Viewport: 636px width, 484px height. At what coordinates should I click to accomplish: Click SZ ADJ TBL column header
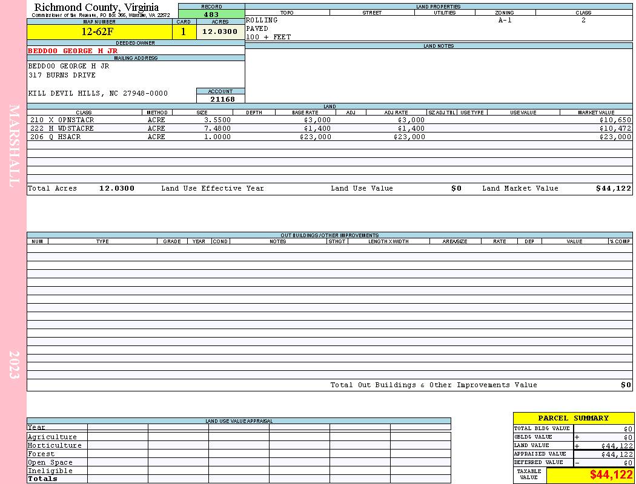click(x=442, y=113)
